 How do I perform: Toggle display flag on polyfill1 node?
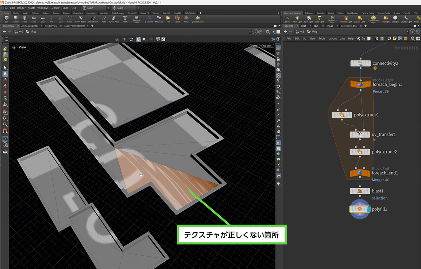[x=368, y=209]
